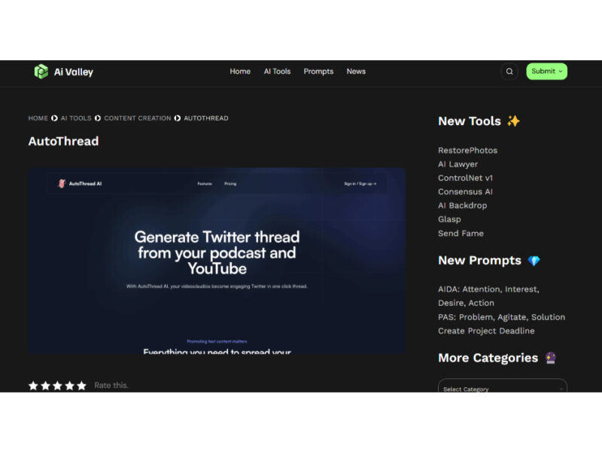Screen dimensions: 602x452
Task: Expand the Submit dropdown button
Action: tap(546, 72)
